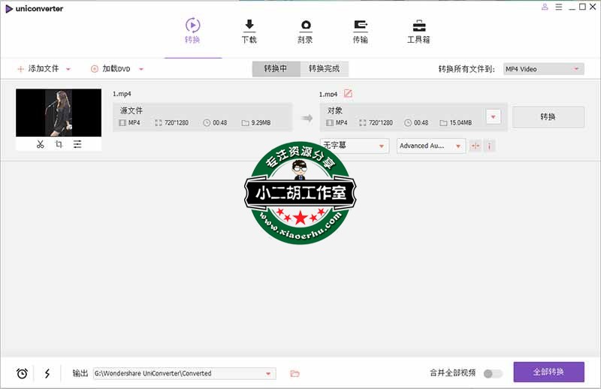Expand the MP4 Video output format dropdown
Viewport: 601px width, 389px height.
coord(542,69)
